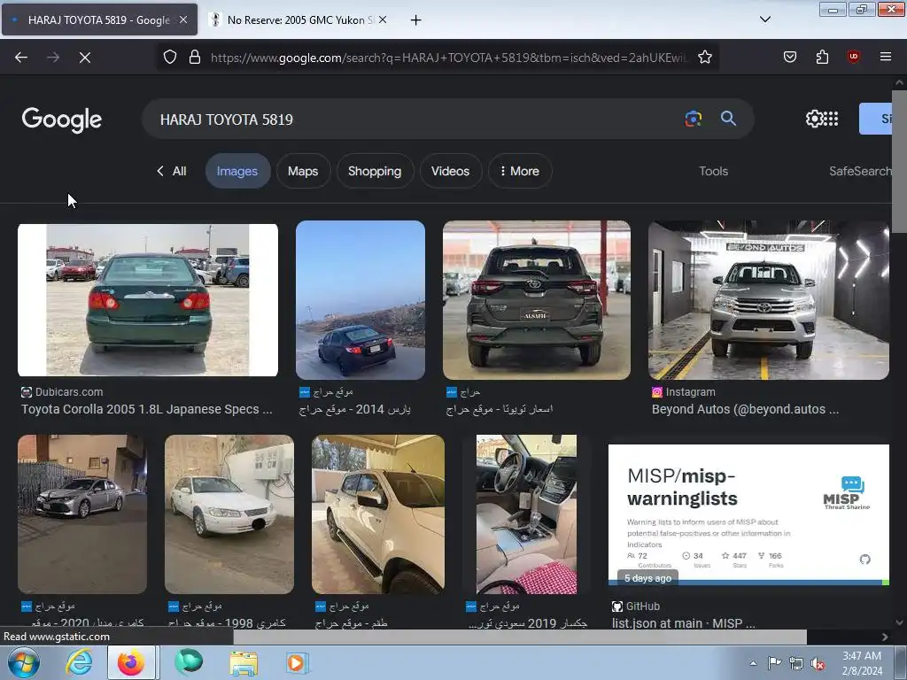Open the Google apps grid
The image size is (907, 680).
point(831,120)
